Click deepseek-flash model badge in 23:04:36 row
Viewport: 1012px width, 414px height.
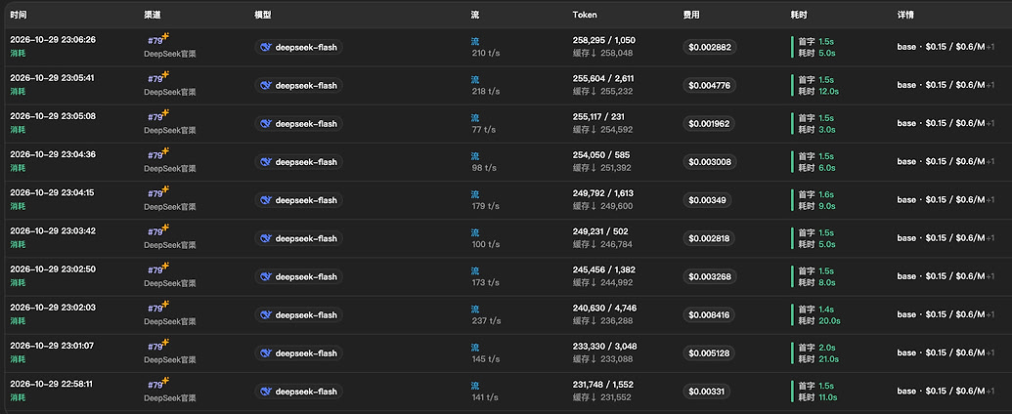pos(298,162)
